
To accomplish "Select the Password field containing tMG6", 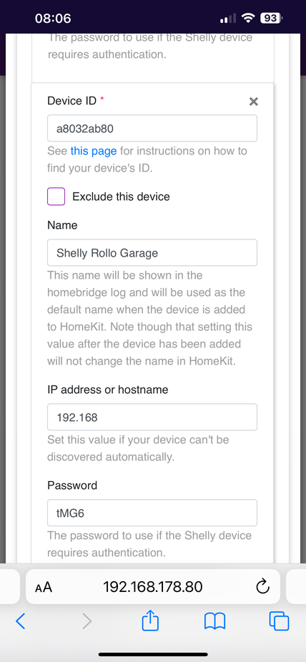I will (152, 513).
